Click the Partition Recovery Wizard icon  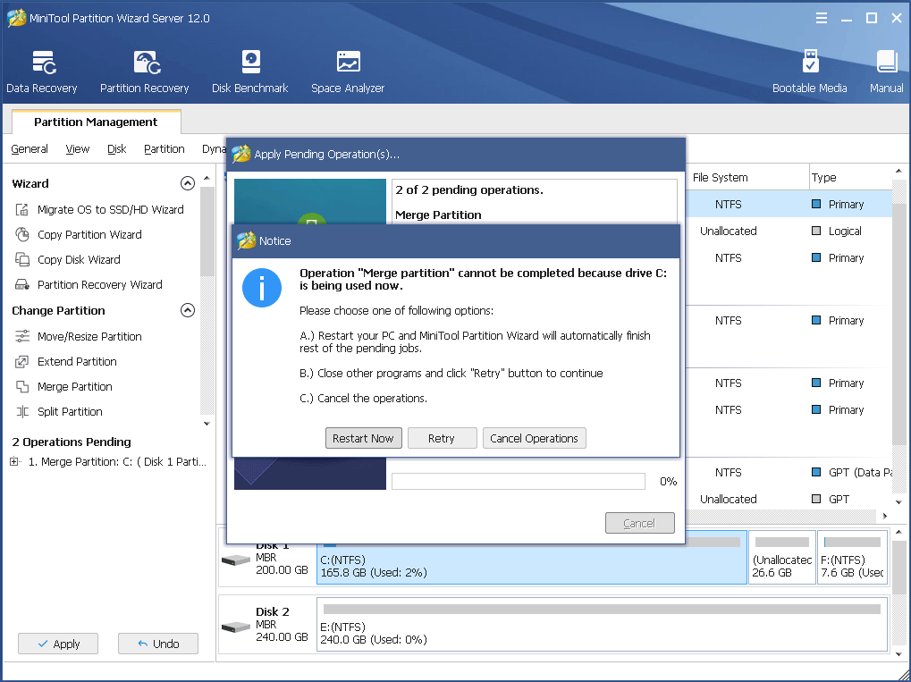22,284
